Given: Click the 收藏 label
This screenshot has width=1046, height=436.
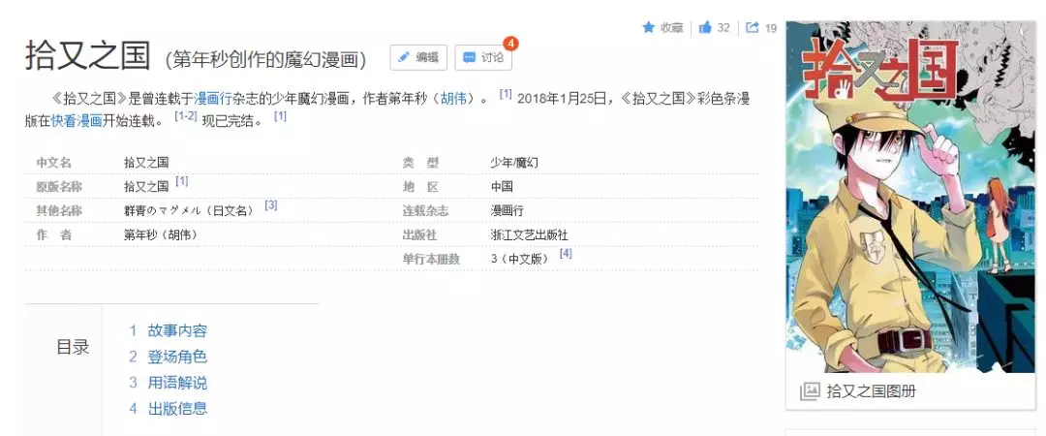Looking at the screenshot, I should (672, 27).
